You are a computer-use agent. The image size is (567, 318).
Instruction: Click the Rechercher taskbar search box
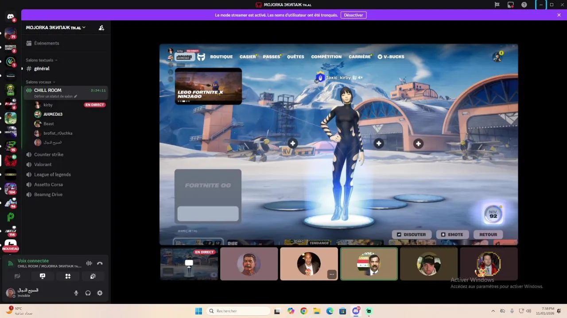239,311
